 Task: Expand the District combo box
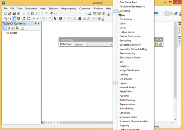pos(111,44)
